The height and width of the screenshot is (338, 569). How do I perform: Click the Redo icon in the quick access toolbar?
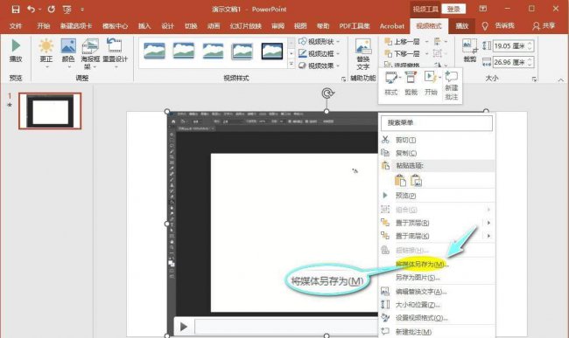(x=51, y=9)
